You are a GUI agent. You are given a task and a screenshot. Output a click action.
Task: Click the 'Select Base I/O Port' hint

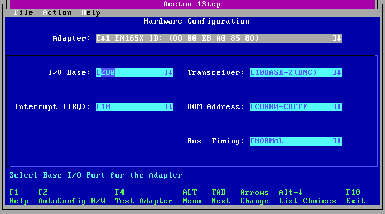(x=96, y=175)
